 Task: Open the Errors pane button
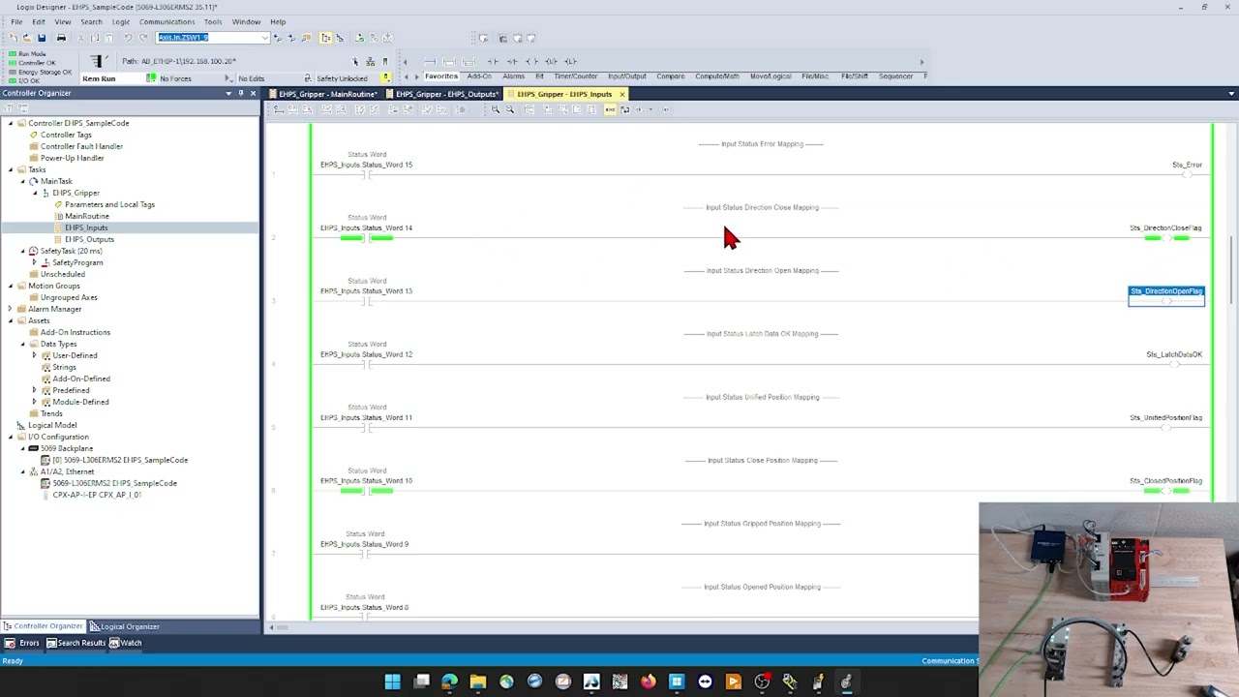(x=22, y=643)
